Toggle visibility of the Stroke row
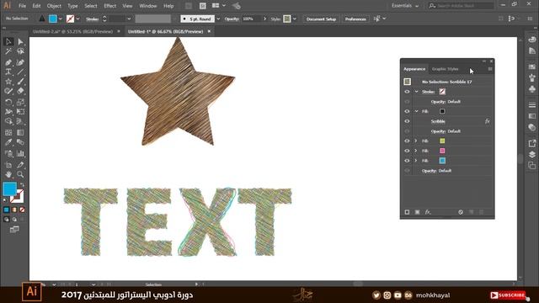 point(407,92)
